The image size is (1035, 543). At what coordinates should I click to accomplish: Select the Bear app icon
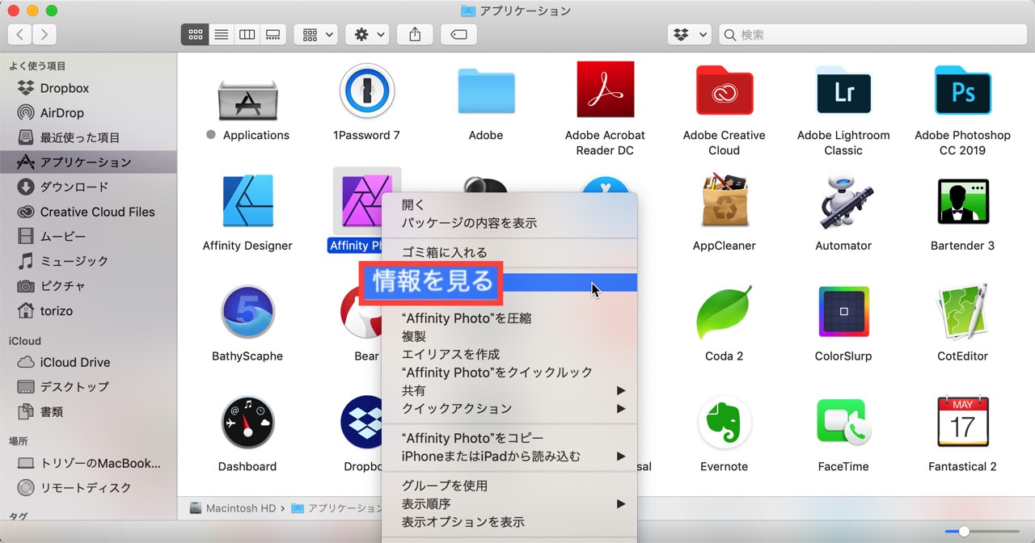(x=361, y=312)
